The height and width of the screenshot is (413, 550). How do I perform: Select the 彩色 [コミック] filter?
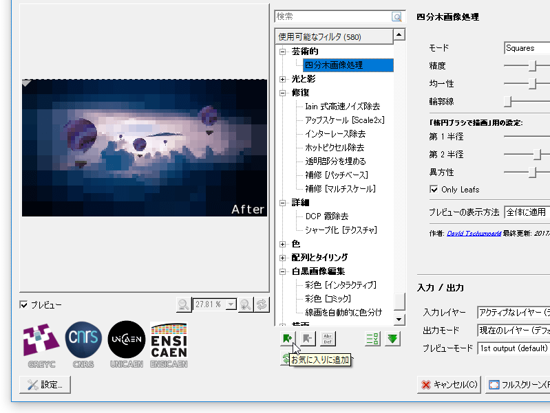328,299
